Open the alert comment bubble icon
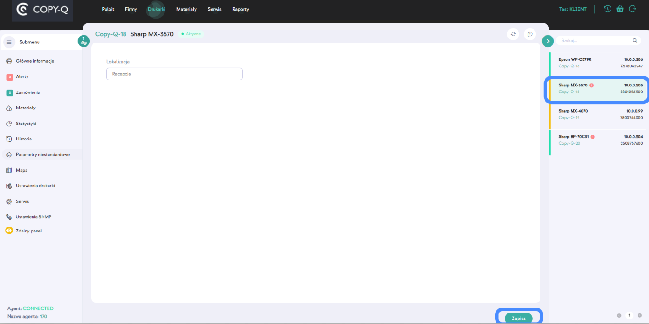 point(530,34)
